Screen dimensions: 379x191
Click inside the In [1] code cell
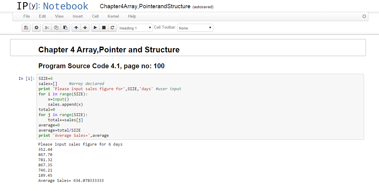tap(200, 107)
